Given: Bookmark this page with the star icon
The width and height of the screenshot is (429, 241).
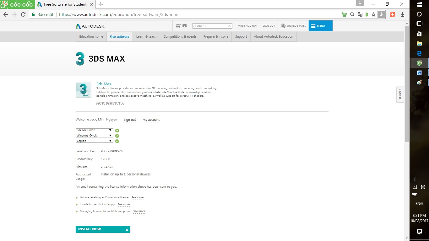Looking at the screenshot, I should click(373, 14).
